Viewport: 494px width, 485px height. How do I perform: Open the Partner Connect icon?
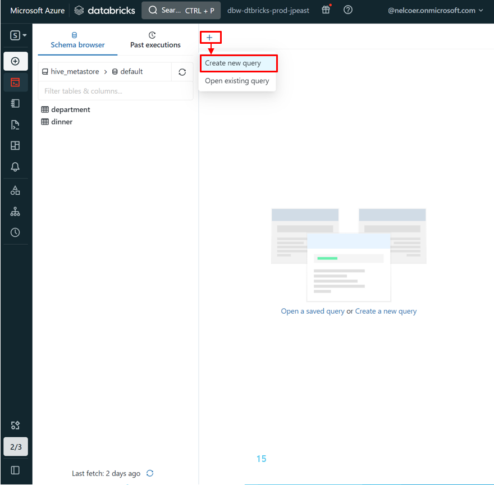point(15,425)
